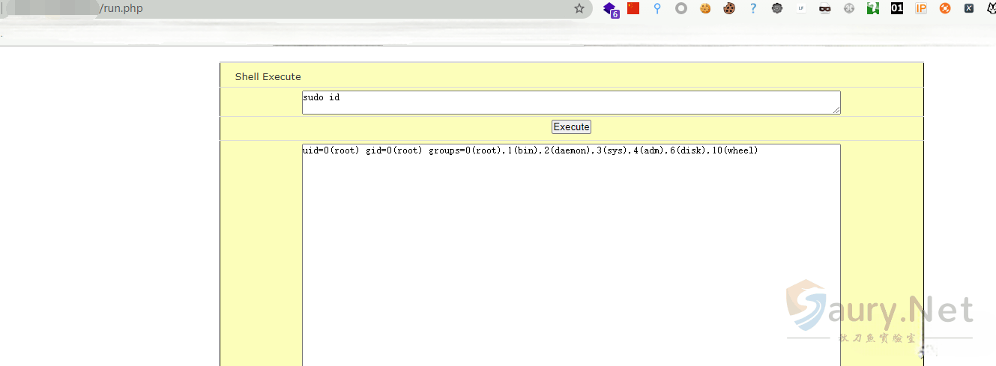Click into the 'sudo id' command textarea
Screen dimensions: 996x366
pos(570,103)
